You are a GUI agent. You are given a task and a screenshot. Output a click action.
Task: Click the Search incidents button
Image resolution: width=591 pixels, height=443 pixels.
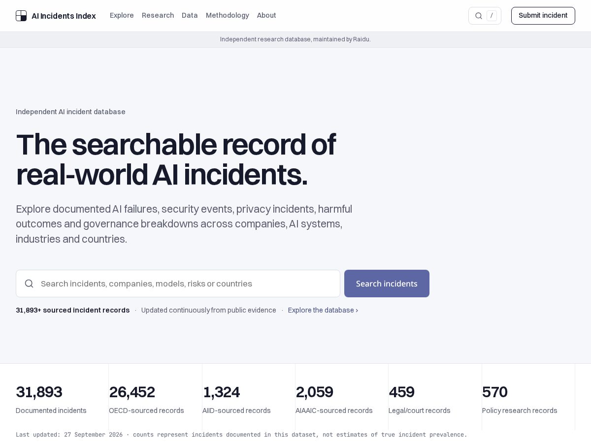pyautogui.click(x=387, y=284)
